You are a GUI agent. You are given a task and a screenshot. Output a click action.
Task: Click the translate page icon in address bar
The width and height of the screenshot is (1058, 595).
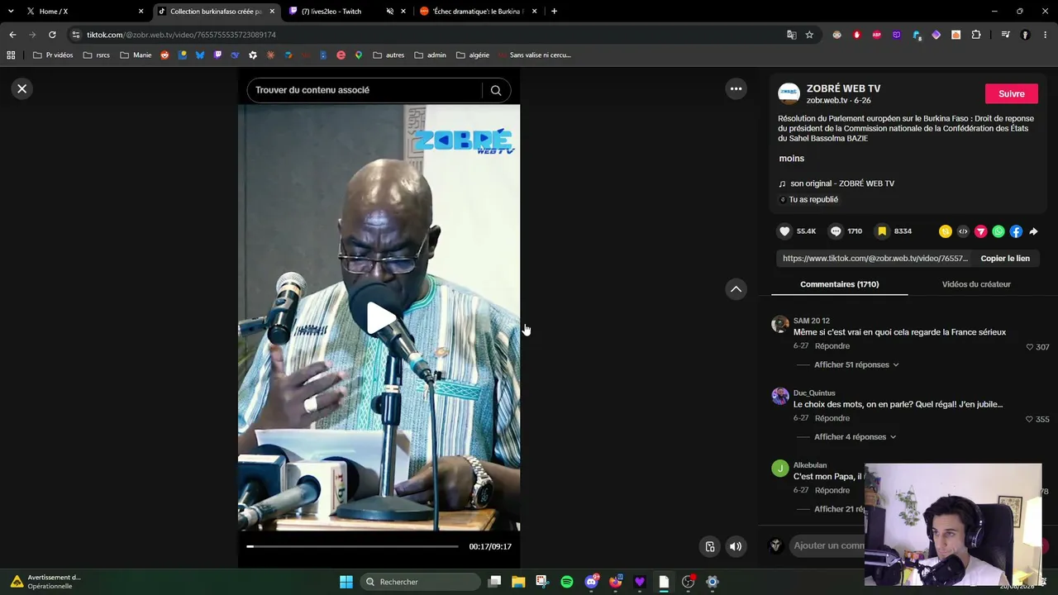click(x=792, y=35)
